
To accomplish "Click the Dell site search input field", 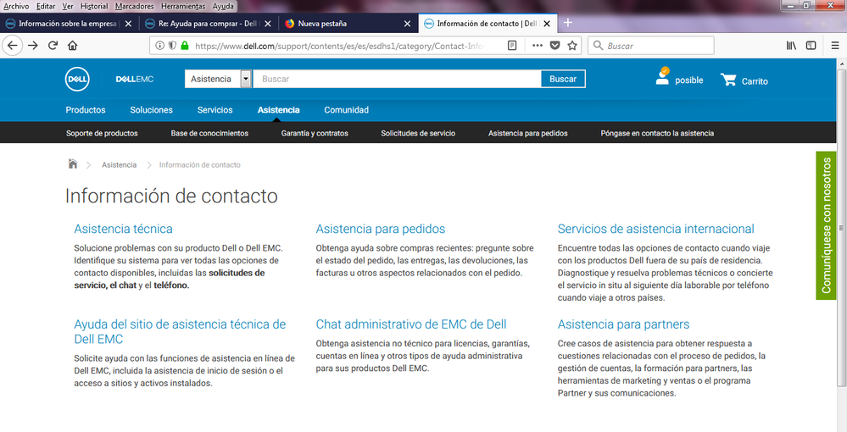I will click(x=397, y=79).
